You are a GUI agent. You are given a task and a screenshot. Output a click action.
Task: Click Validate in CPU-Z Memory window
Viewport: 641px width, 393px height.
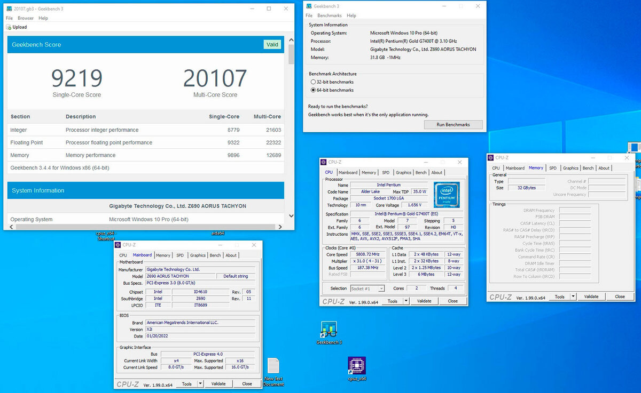[591, 296]
